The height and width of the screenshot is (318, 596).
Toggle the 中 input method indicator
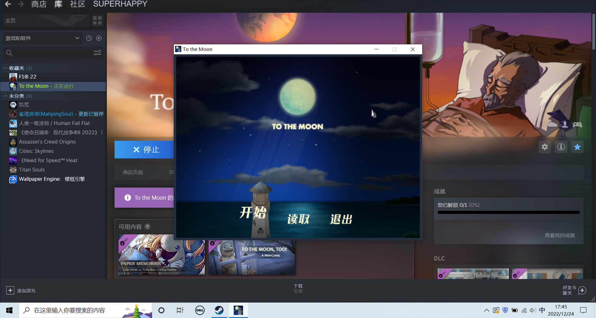(542, 310)
